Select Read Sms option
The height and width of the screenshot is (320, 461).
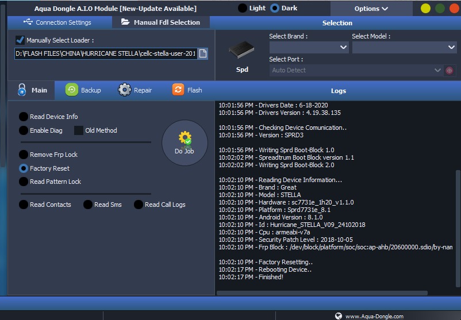88,205
